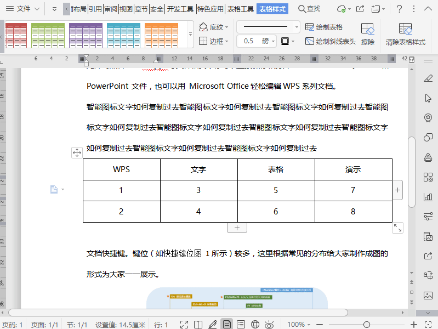
Task: Pick the border color swatch
Action: (x=286, y=41)
